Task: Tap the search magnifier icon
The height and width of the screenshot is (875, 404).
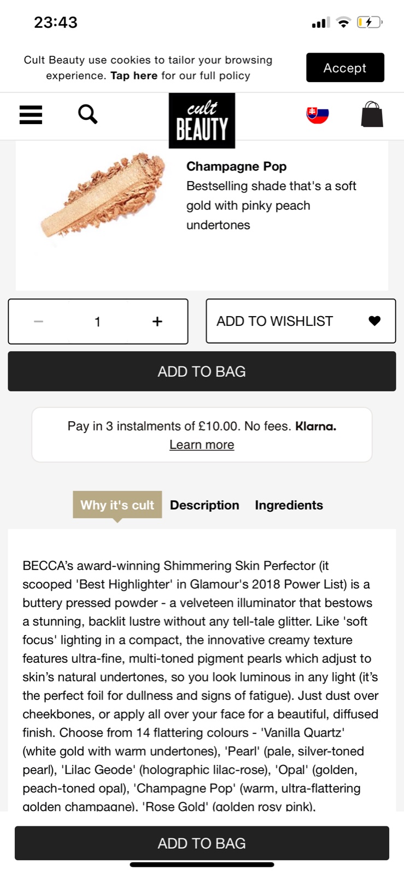Action: 87,115
